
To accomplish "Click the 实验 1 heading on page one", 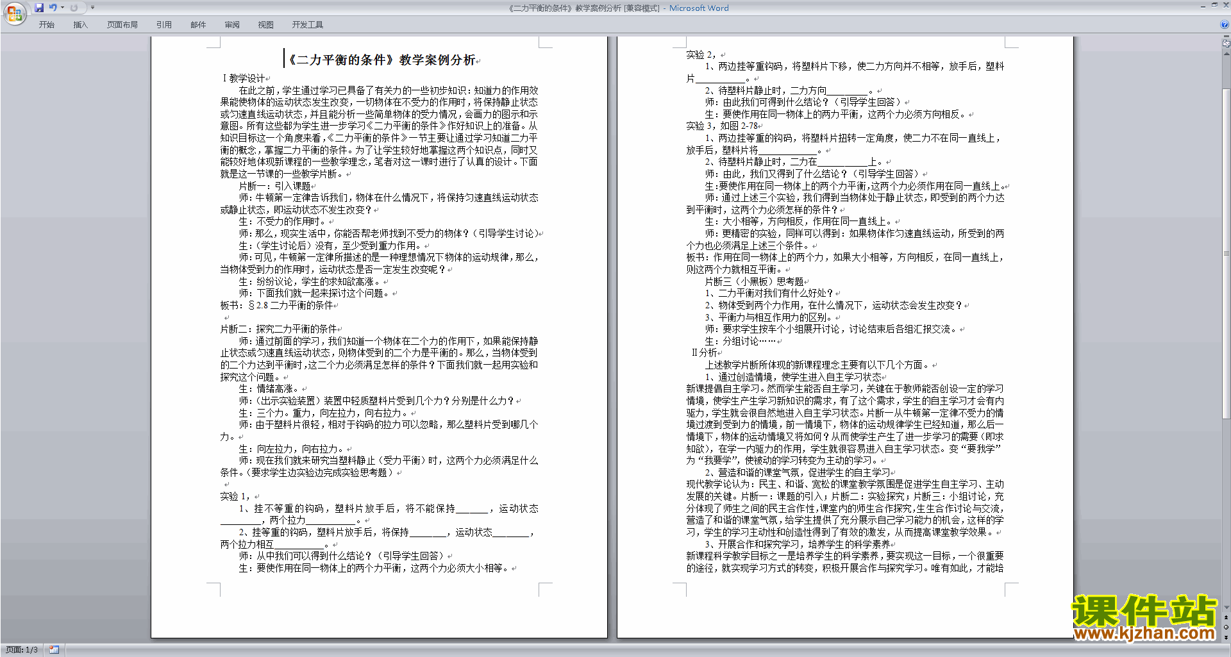I will tap(235, 496).
